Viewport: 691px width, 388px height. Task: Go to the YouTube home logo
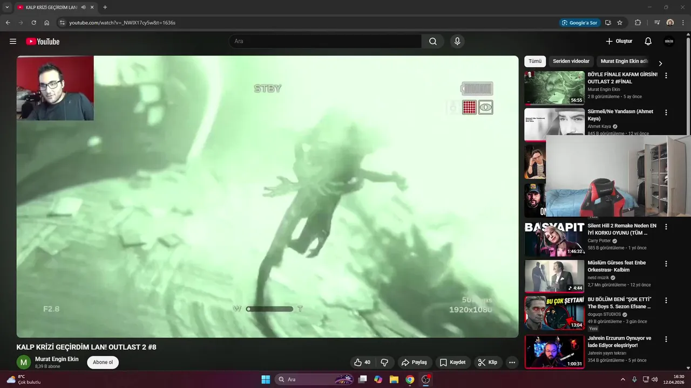pos(43,41)
